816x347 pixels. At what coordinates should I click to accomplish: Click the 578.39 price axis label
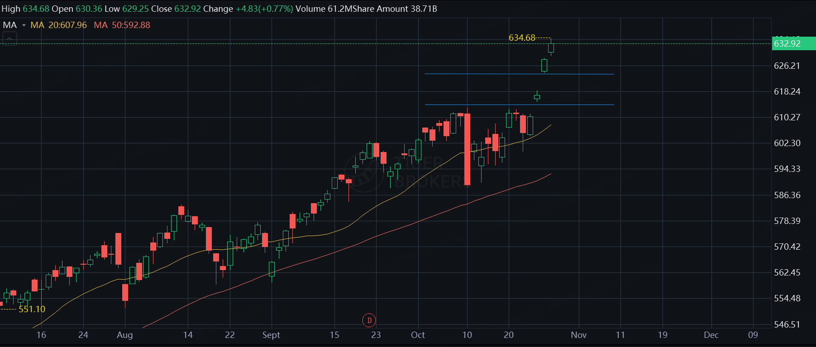pyautogui.click(x=787, y=221)
